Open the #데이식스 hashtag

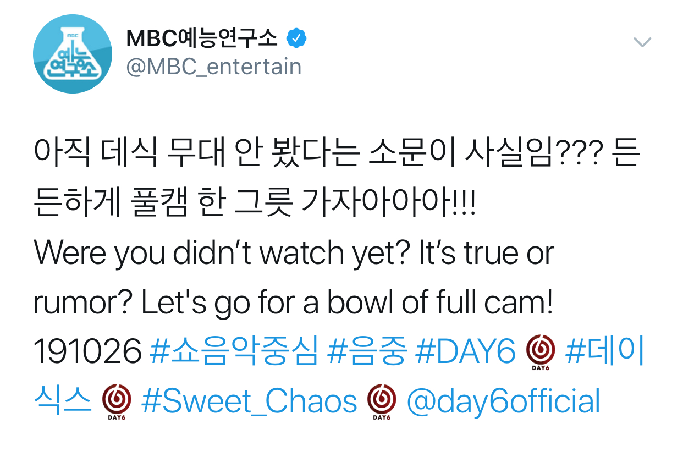point(604,352)
